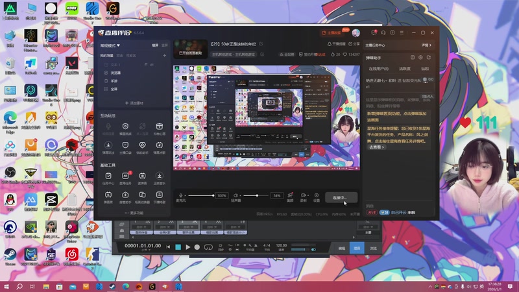
Task: Open 任务中心 tool in 基础工具
Action: [108, 176]
